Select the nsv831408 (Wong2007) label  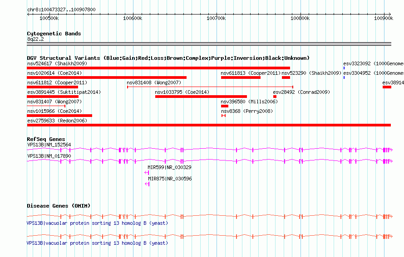(x=154, y=82)
